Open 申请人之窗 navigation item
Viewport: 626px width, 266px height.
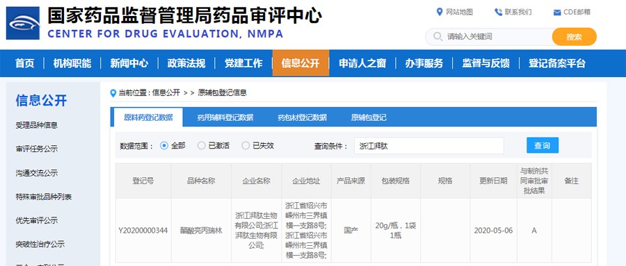tap(362, 63)
